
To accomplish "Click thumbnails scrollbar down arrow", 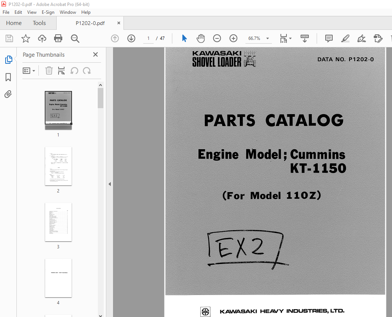I will (100, 315).
